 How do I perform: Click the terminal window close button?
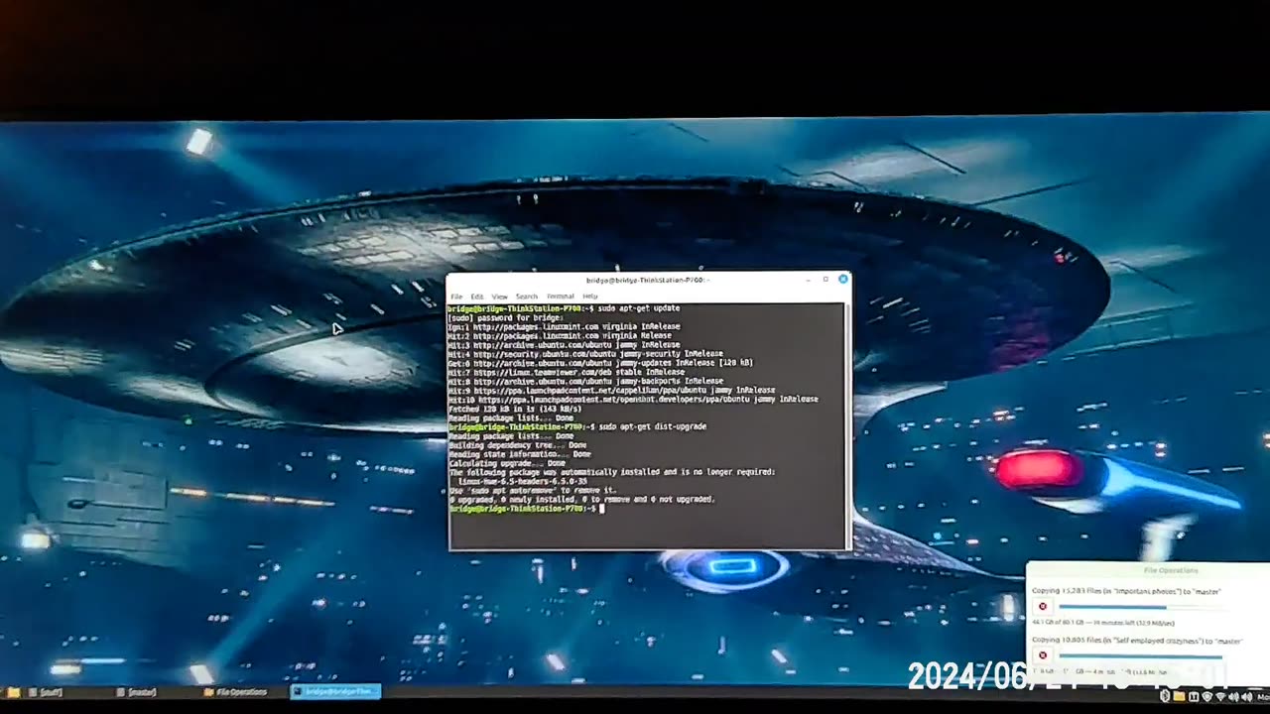coord(843,280)
